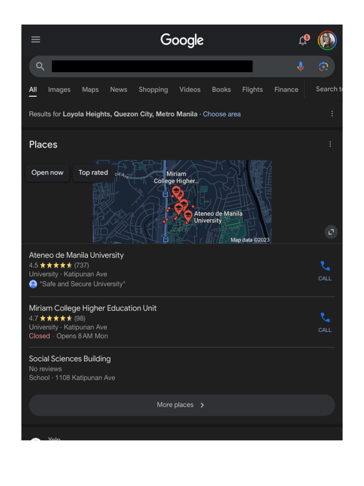Image resolution: width=364 pixels, height=486 pixels.
Task: Switch to the Finance tab
Action: click(286, 90)
